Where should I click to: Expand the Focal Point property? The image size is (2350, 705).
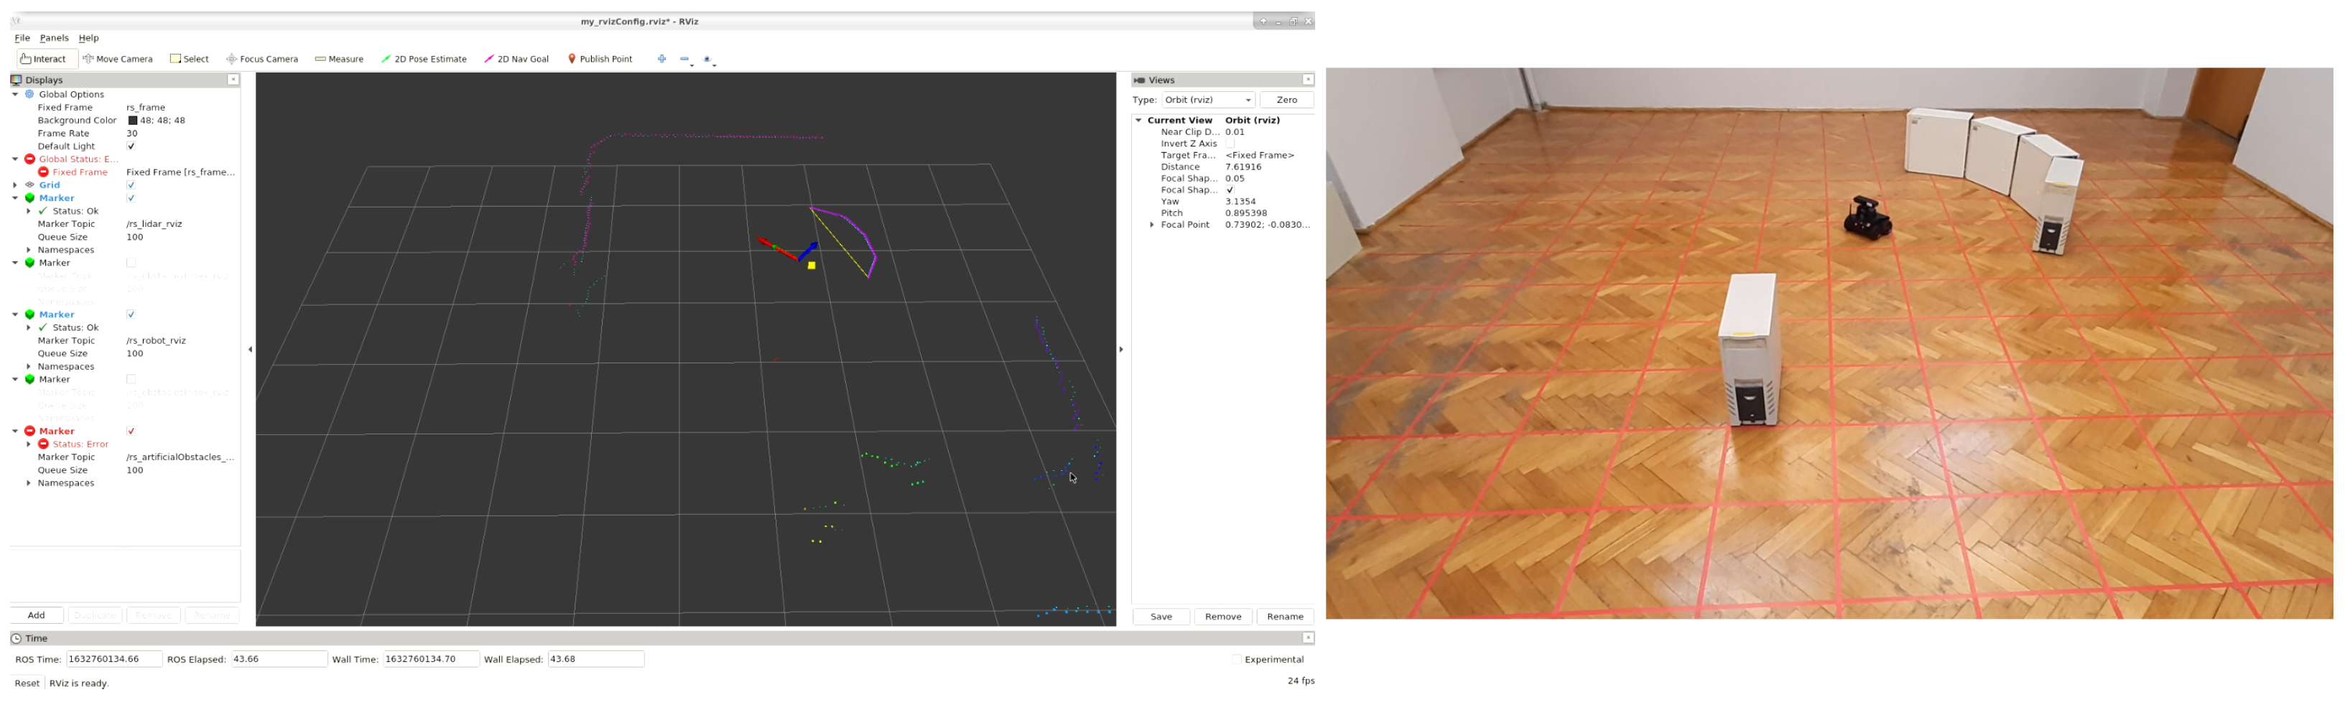[x=1152, y=225]
